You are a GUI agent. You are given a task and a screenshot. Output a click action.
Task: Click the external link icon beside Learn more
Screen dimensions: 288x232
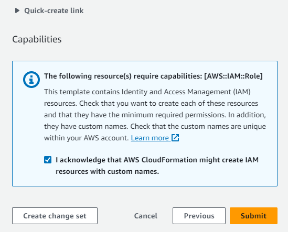coord(175,138)
